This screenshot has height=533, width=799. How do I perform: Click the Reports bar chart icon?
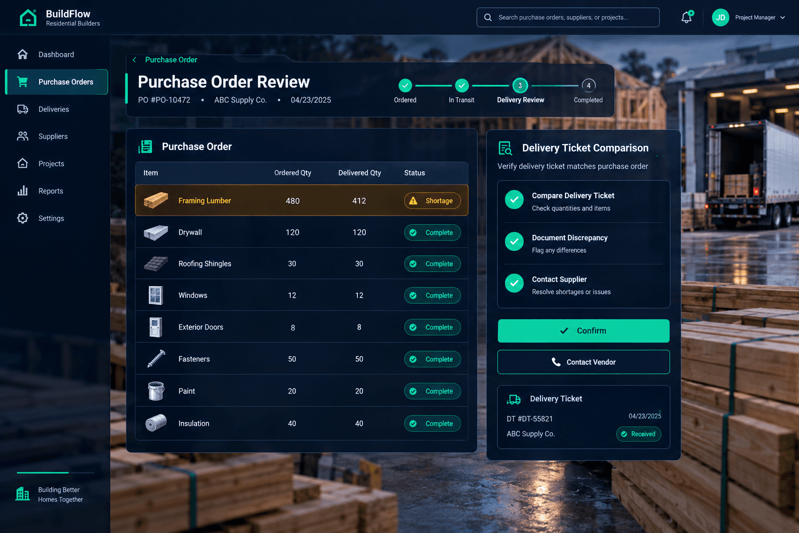click(x=22, y=191)
